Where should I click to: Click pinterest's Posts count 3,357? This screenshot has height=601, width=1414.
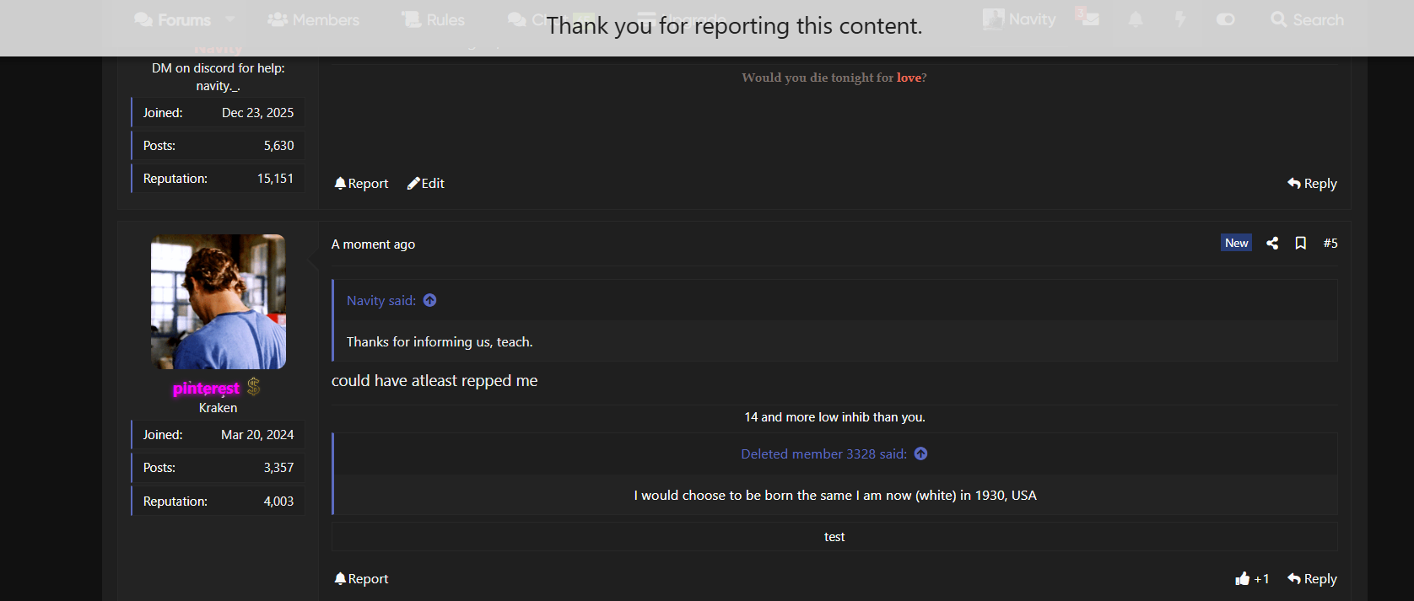point(278,468)
